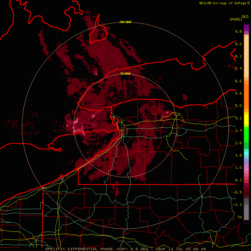Click the 1.0 value on the color scale
251x251 pixels.
point(238,167)
